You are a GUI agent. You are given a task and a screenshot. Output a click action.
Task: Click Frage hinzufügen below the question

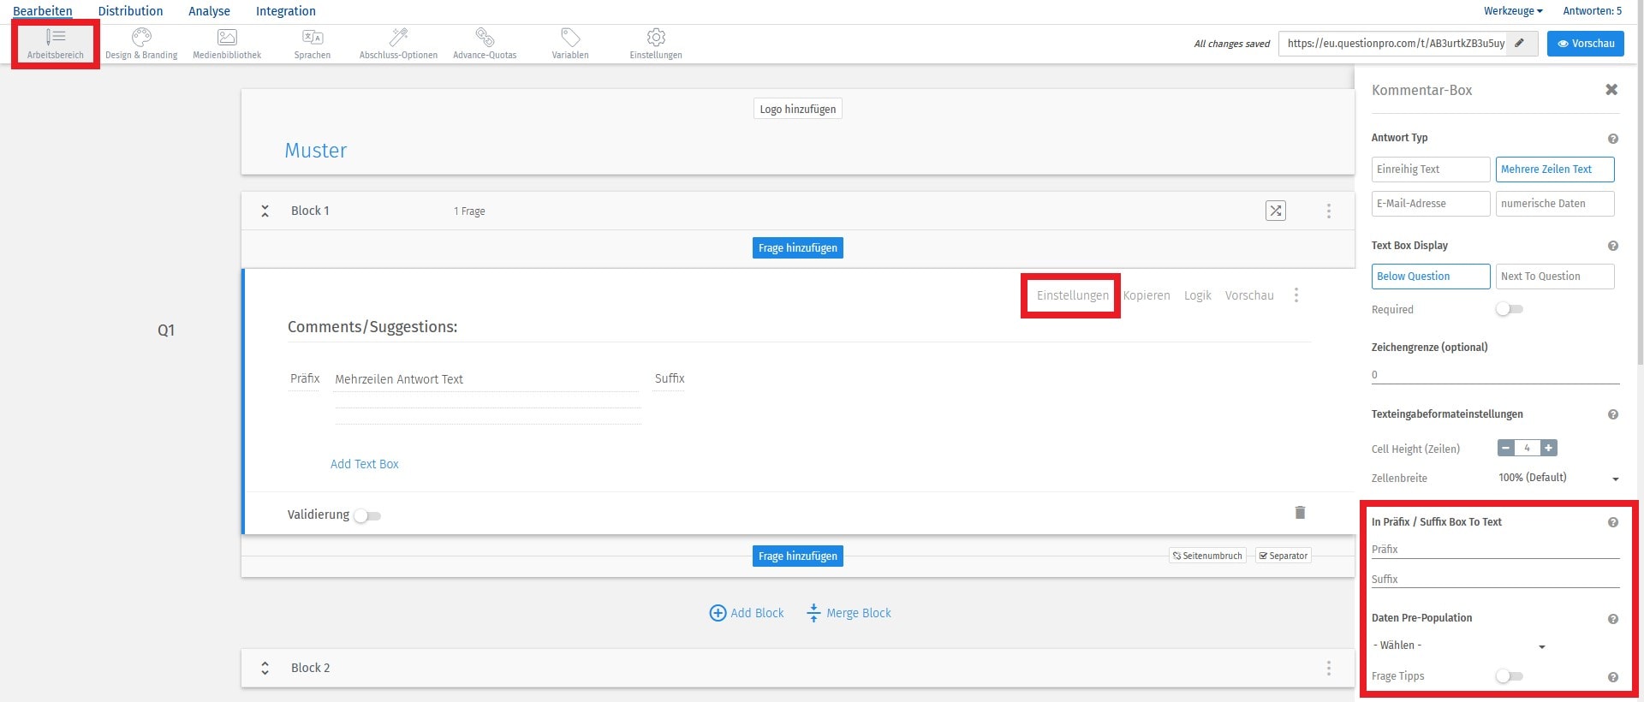(798, 556)
